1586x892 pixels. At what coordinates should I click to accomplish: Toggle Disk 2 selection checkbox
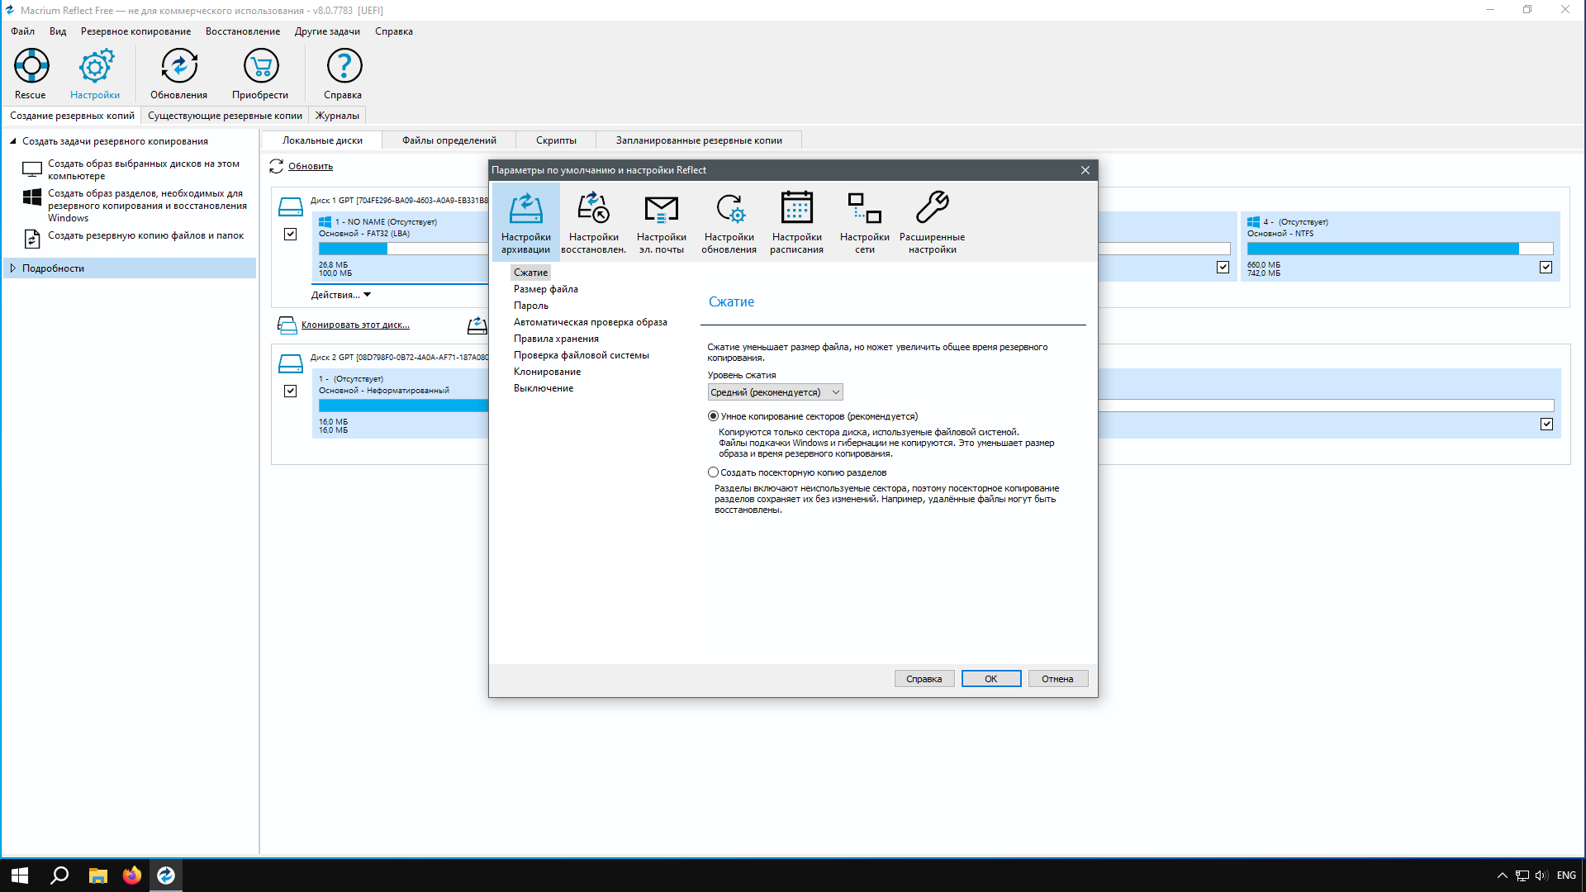(290, 391)
